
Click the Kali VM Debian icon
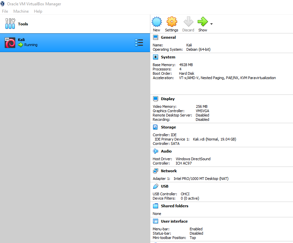coord(10,42)
